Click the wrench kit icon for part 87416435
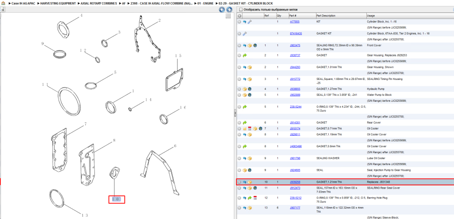The width and height of the screenshot is (454, 219). pos(245,34)
